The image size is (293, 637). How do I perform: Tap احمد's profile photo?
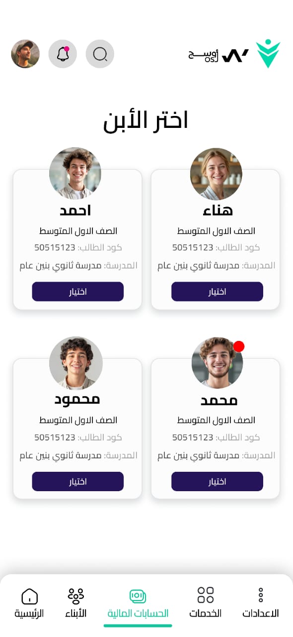tap(75, 174)
